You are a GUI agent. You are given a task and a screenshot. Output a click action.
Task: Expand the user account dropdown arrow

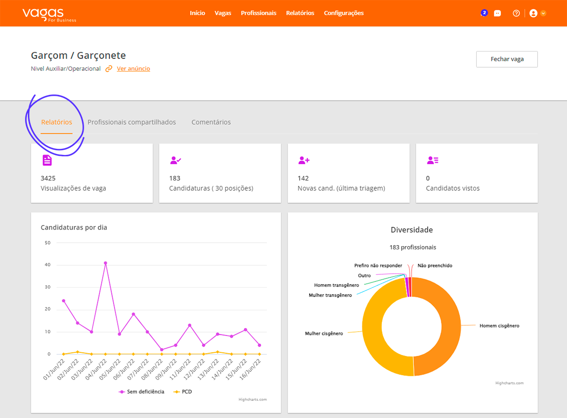(x=543, y=13)
